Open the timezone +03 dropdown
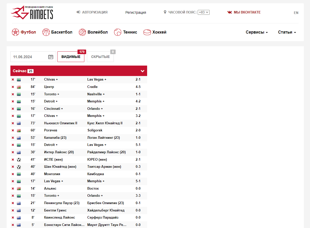 [204, 12]
